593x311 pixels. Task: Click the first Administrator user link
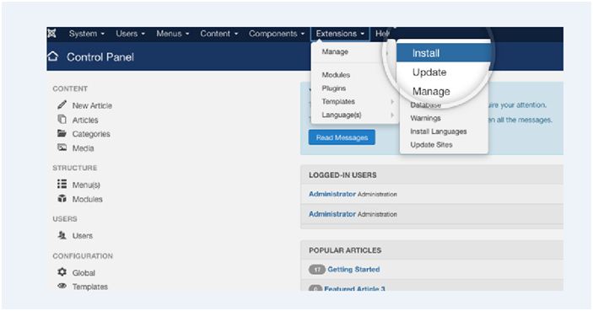[332, 194]
